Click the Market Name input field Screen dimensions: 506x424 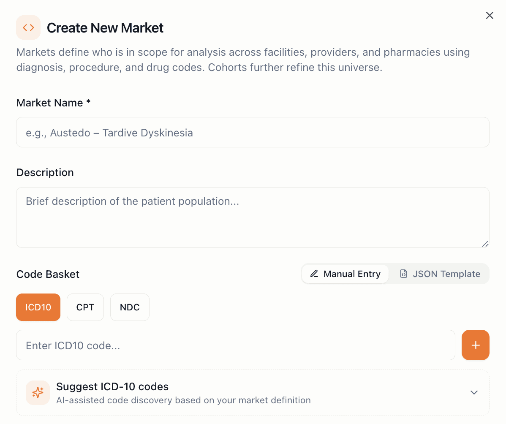[252, 132]
